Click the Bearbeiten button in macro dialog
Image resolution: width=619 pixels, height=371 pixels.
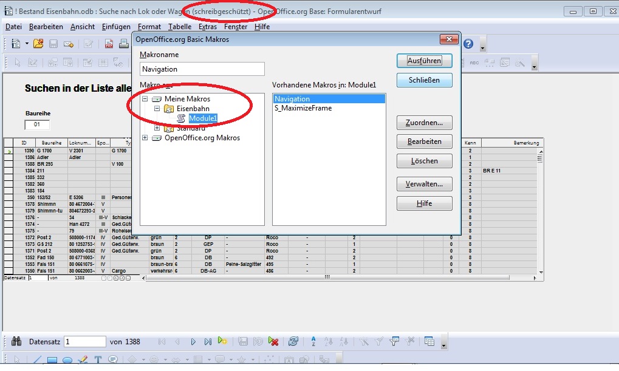[x=425, y=141]
